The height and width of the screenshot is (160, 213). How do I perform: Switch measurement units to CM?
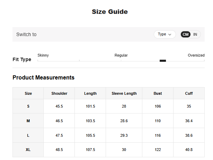pos(186,34)
